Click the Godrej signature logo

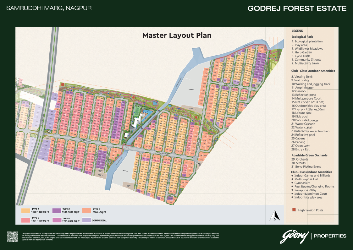pos(294,236)
